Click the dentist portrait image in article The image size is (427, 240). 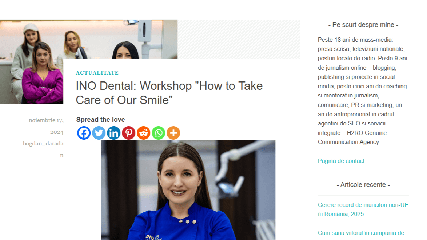click(188, 190)
